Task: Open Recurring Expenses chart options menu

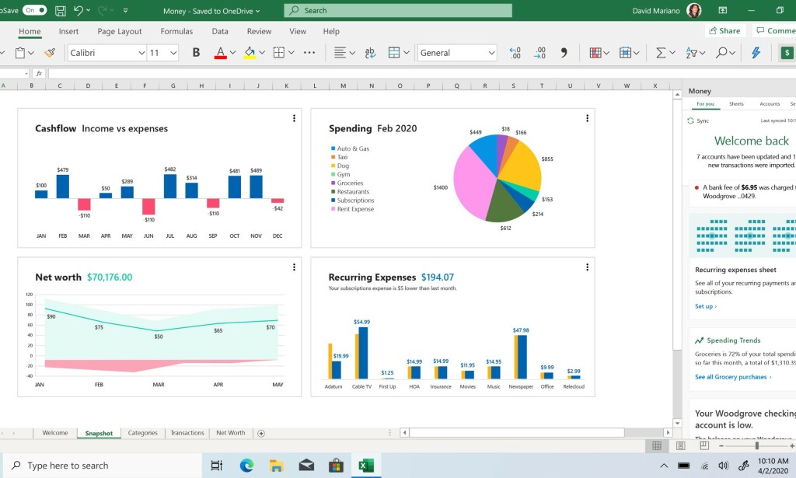Action: click(588, 267)
